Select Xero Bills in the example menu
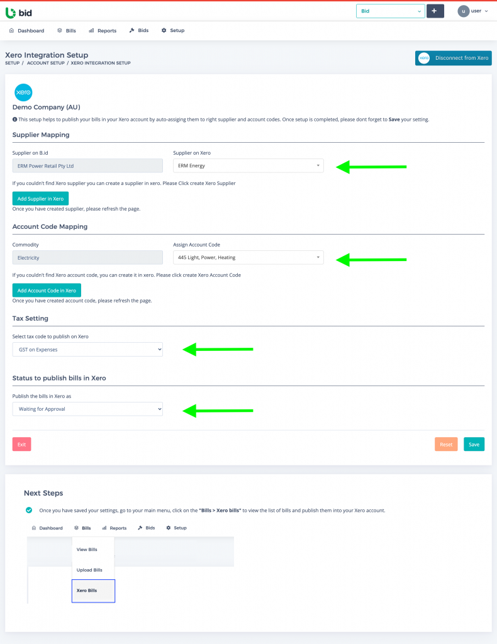 [93, 591]
